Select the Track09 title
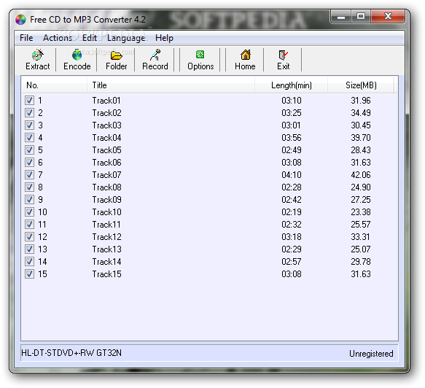The width and height of the screenshot is (425, 388). coord(106,200)
